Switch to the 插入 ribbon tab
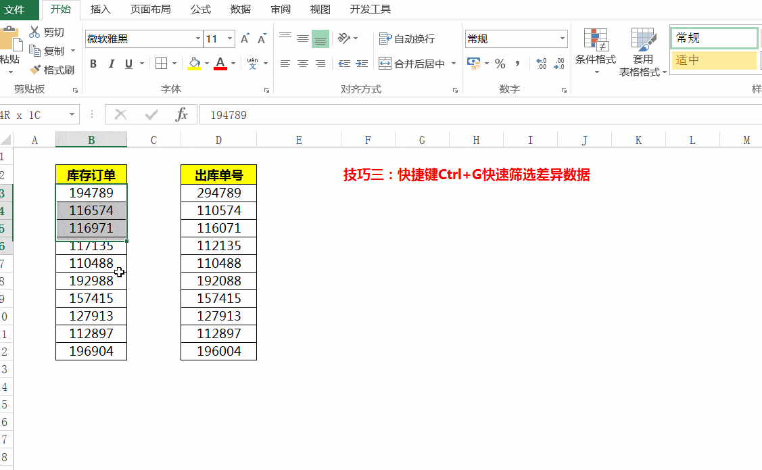The width and height of the screenshot is (762, 470). 100,9
